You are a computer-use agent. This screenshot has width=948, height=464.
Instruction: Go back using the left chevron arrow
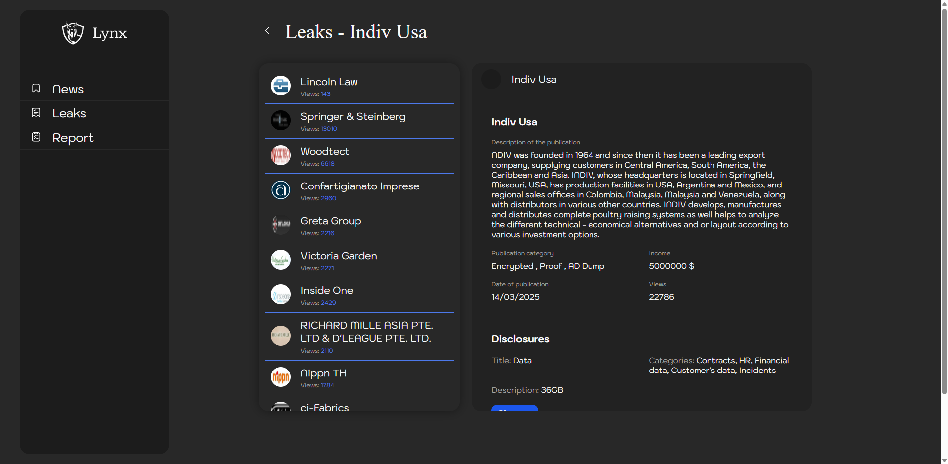267,31
